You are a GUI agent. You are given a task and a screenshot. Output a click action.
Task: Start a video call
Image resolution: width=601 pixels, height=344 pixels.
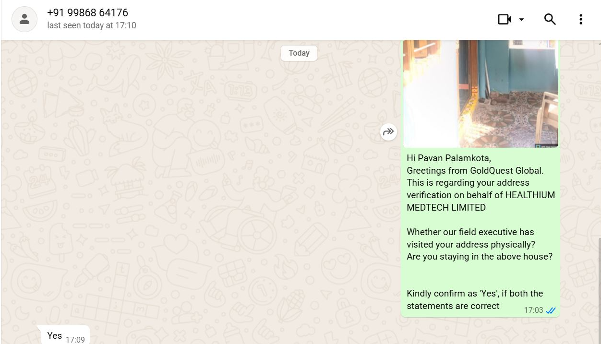pos(505,19)
